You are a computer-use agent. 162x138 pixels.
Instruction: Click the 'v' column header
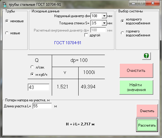coord(65,73)
